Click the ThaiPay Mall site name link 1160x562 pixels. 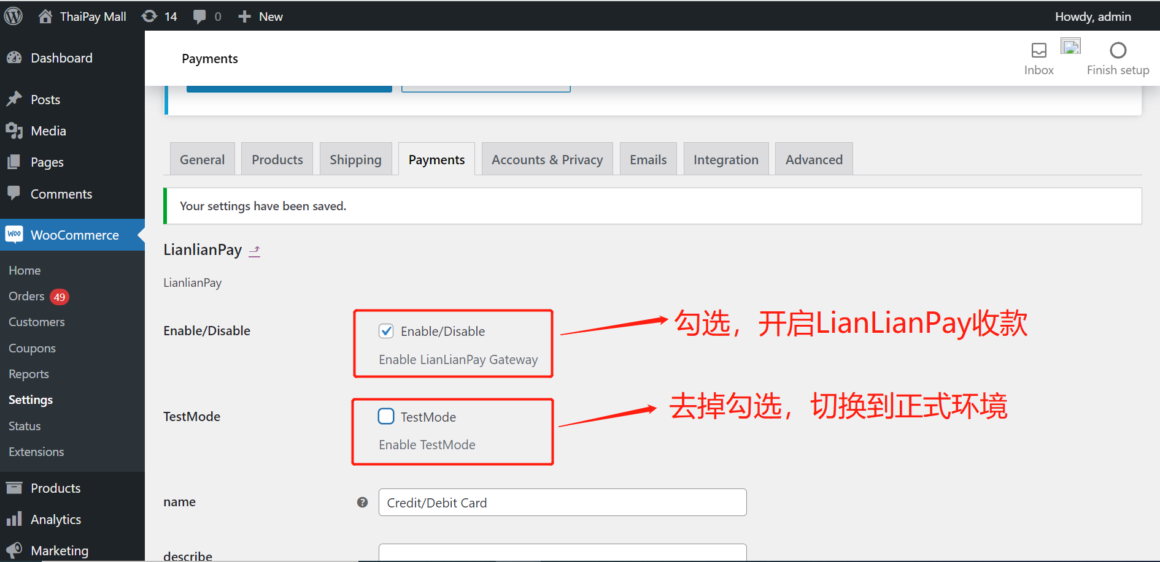pyautogui.click(x=93, y=17)
